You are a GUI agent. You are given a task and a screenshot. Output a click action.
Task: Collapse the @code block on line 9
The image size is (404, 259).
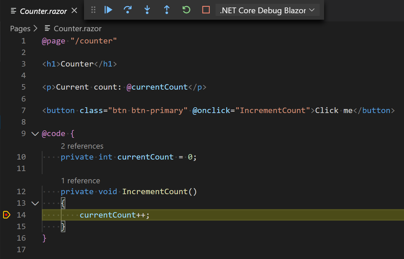35,133
